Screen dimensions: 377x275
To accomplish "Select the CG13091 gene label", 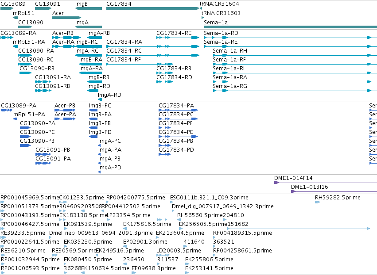I will pyautogui.click(x=47, y=4).
